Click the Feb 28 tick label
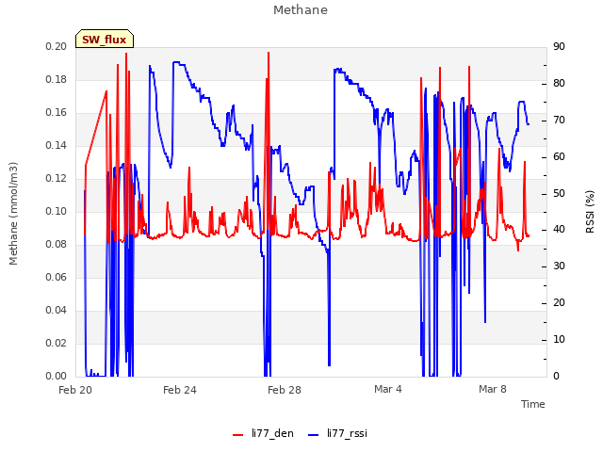Image resolution: width=603 pixels, height=452 pixels. tap(285, 390)
